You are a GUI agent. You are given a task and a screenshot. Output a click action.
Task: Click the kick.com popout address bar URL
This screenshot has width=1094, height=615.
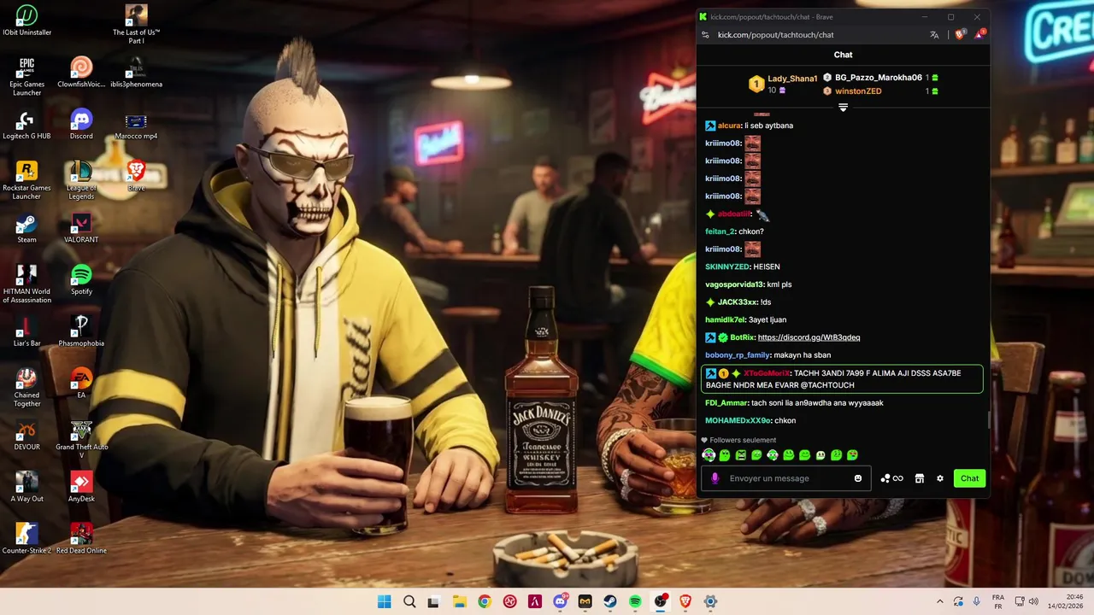(775, 35)
